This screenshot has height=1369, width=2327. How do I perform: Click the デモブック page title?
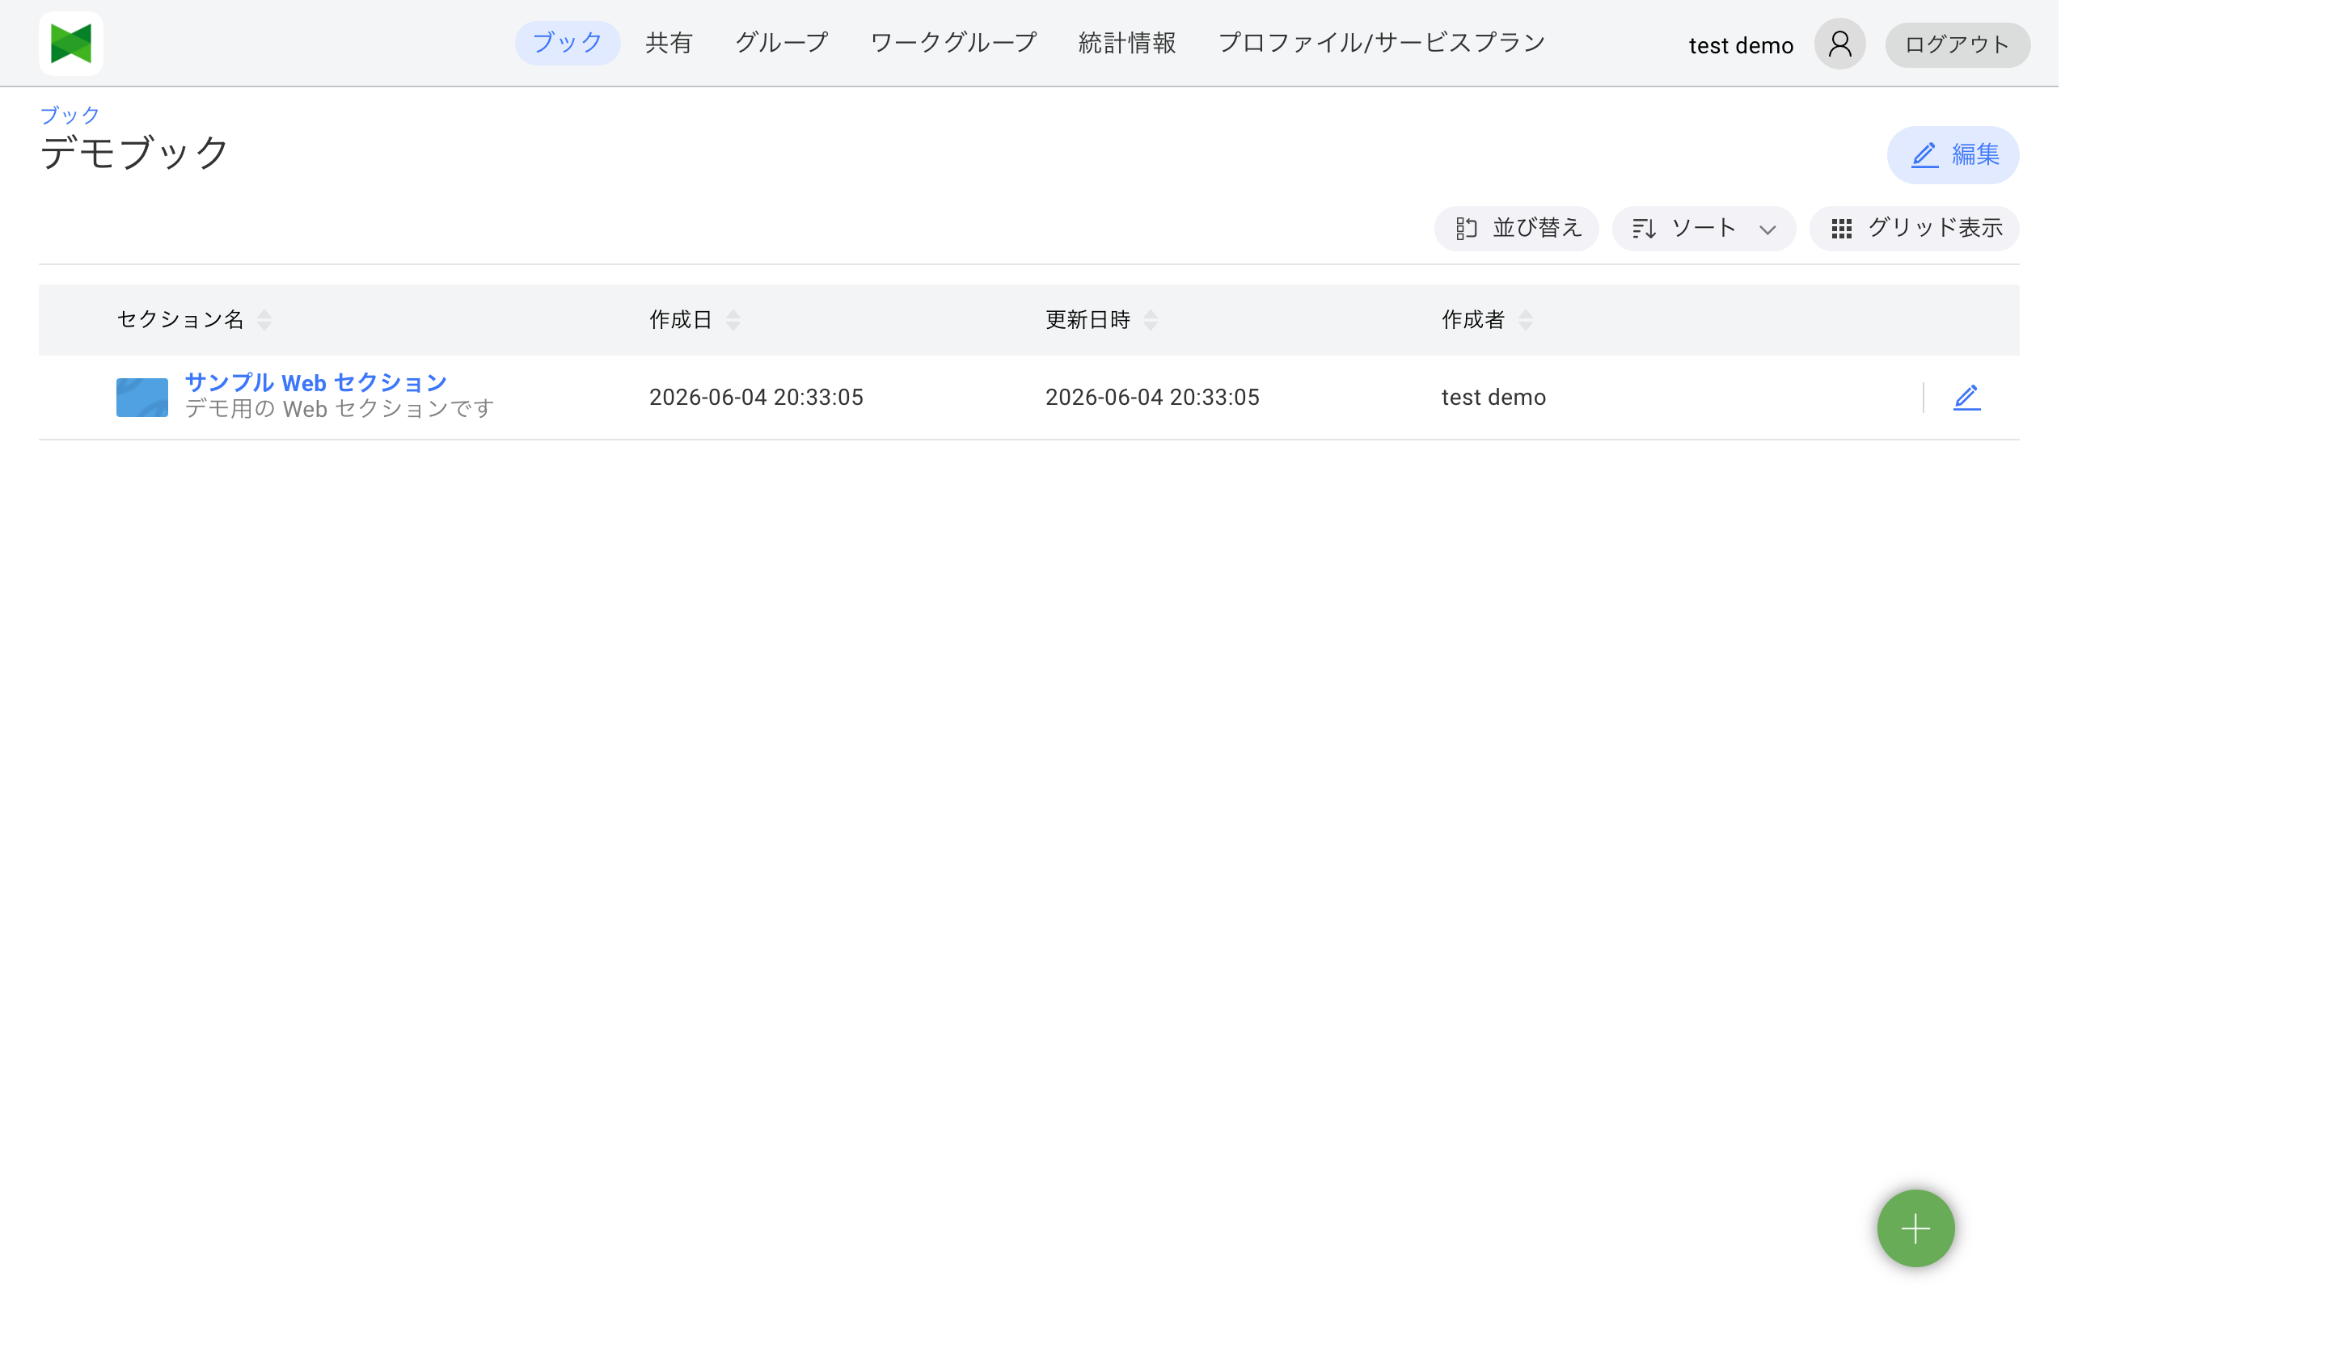point(134,152)
